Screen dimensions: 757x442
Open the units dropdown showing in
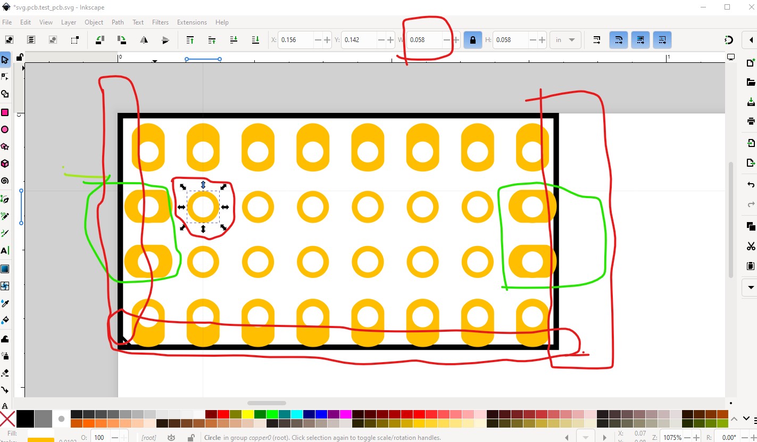tap(565, 40)
